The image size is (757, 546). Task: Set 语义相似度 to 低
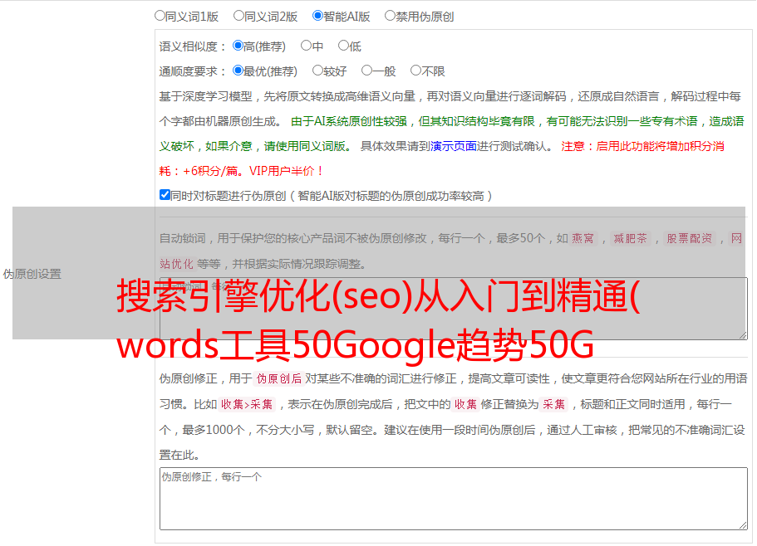coord(343,46)
